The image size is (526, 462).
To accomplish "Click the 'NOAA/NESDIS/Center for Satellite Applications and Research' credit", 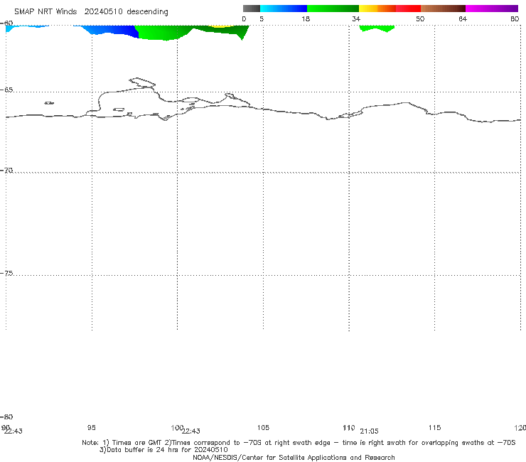I will point(294,458).
